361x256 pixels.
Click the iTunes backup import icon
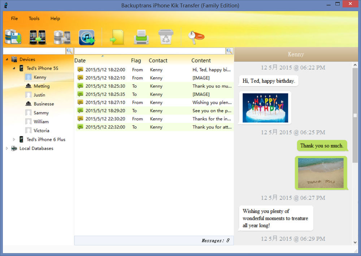tap(87, 37)
